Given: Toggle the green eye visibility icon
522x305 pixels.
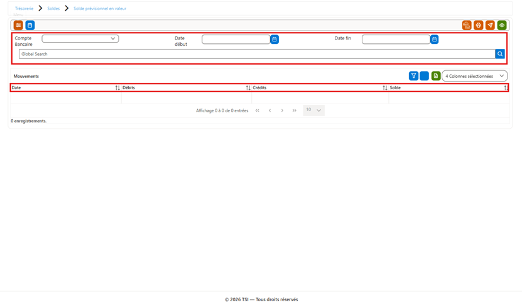Looking at the screenshot, I should pyautogui.click(x=502, y=25).
